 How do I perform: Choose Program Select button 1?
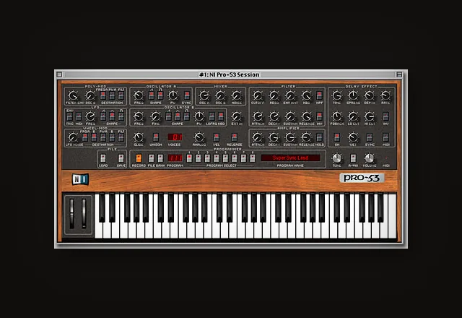[x=189, y=158]
